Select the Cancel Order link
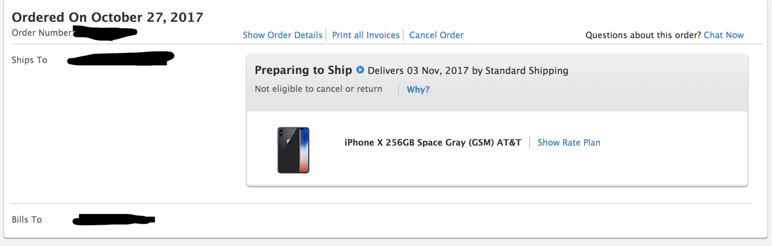772x246 pixels. 436,35
